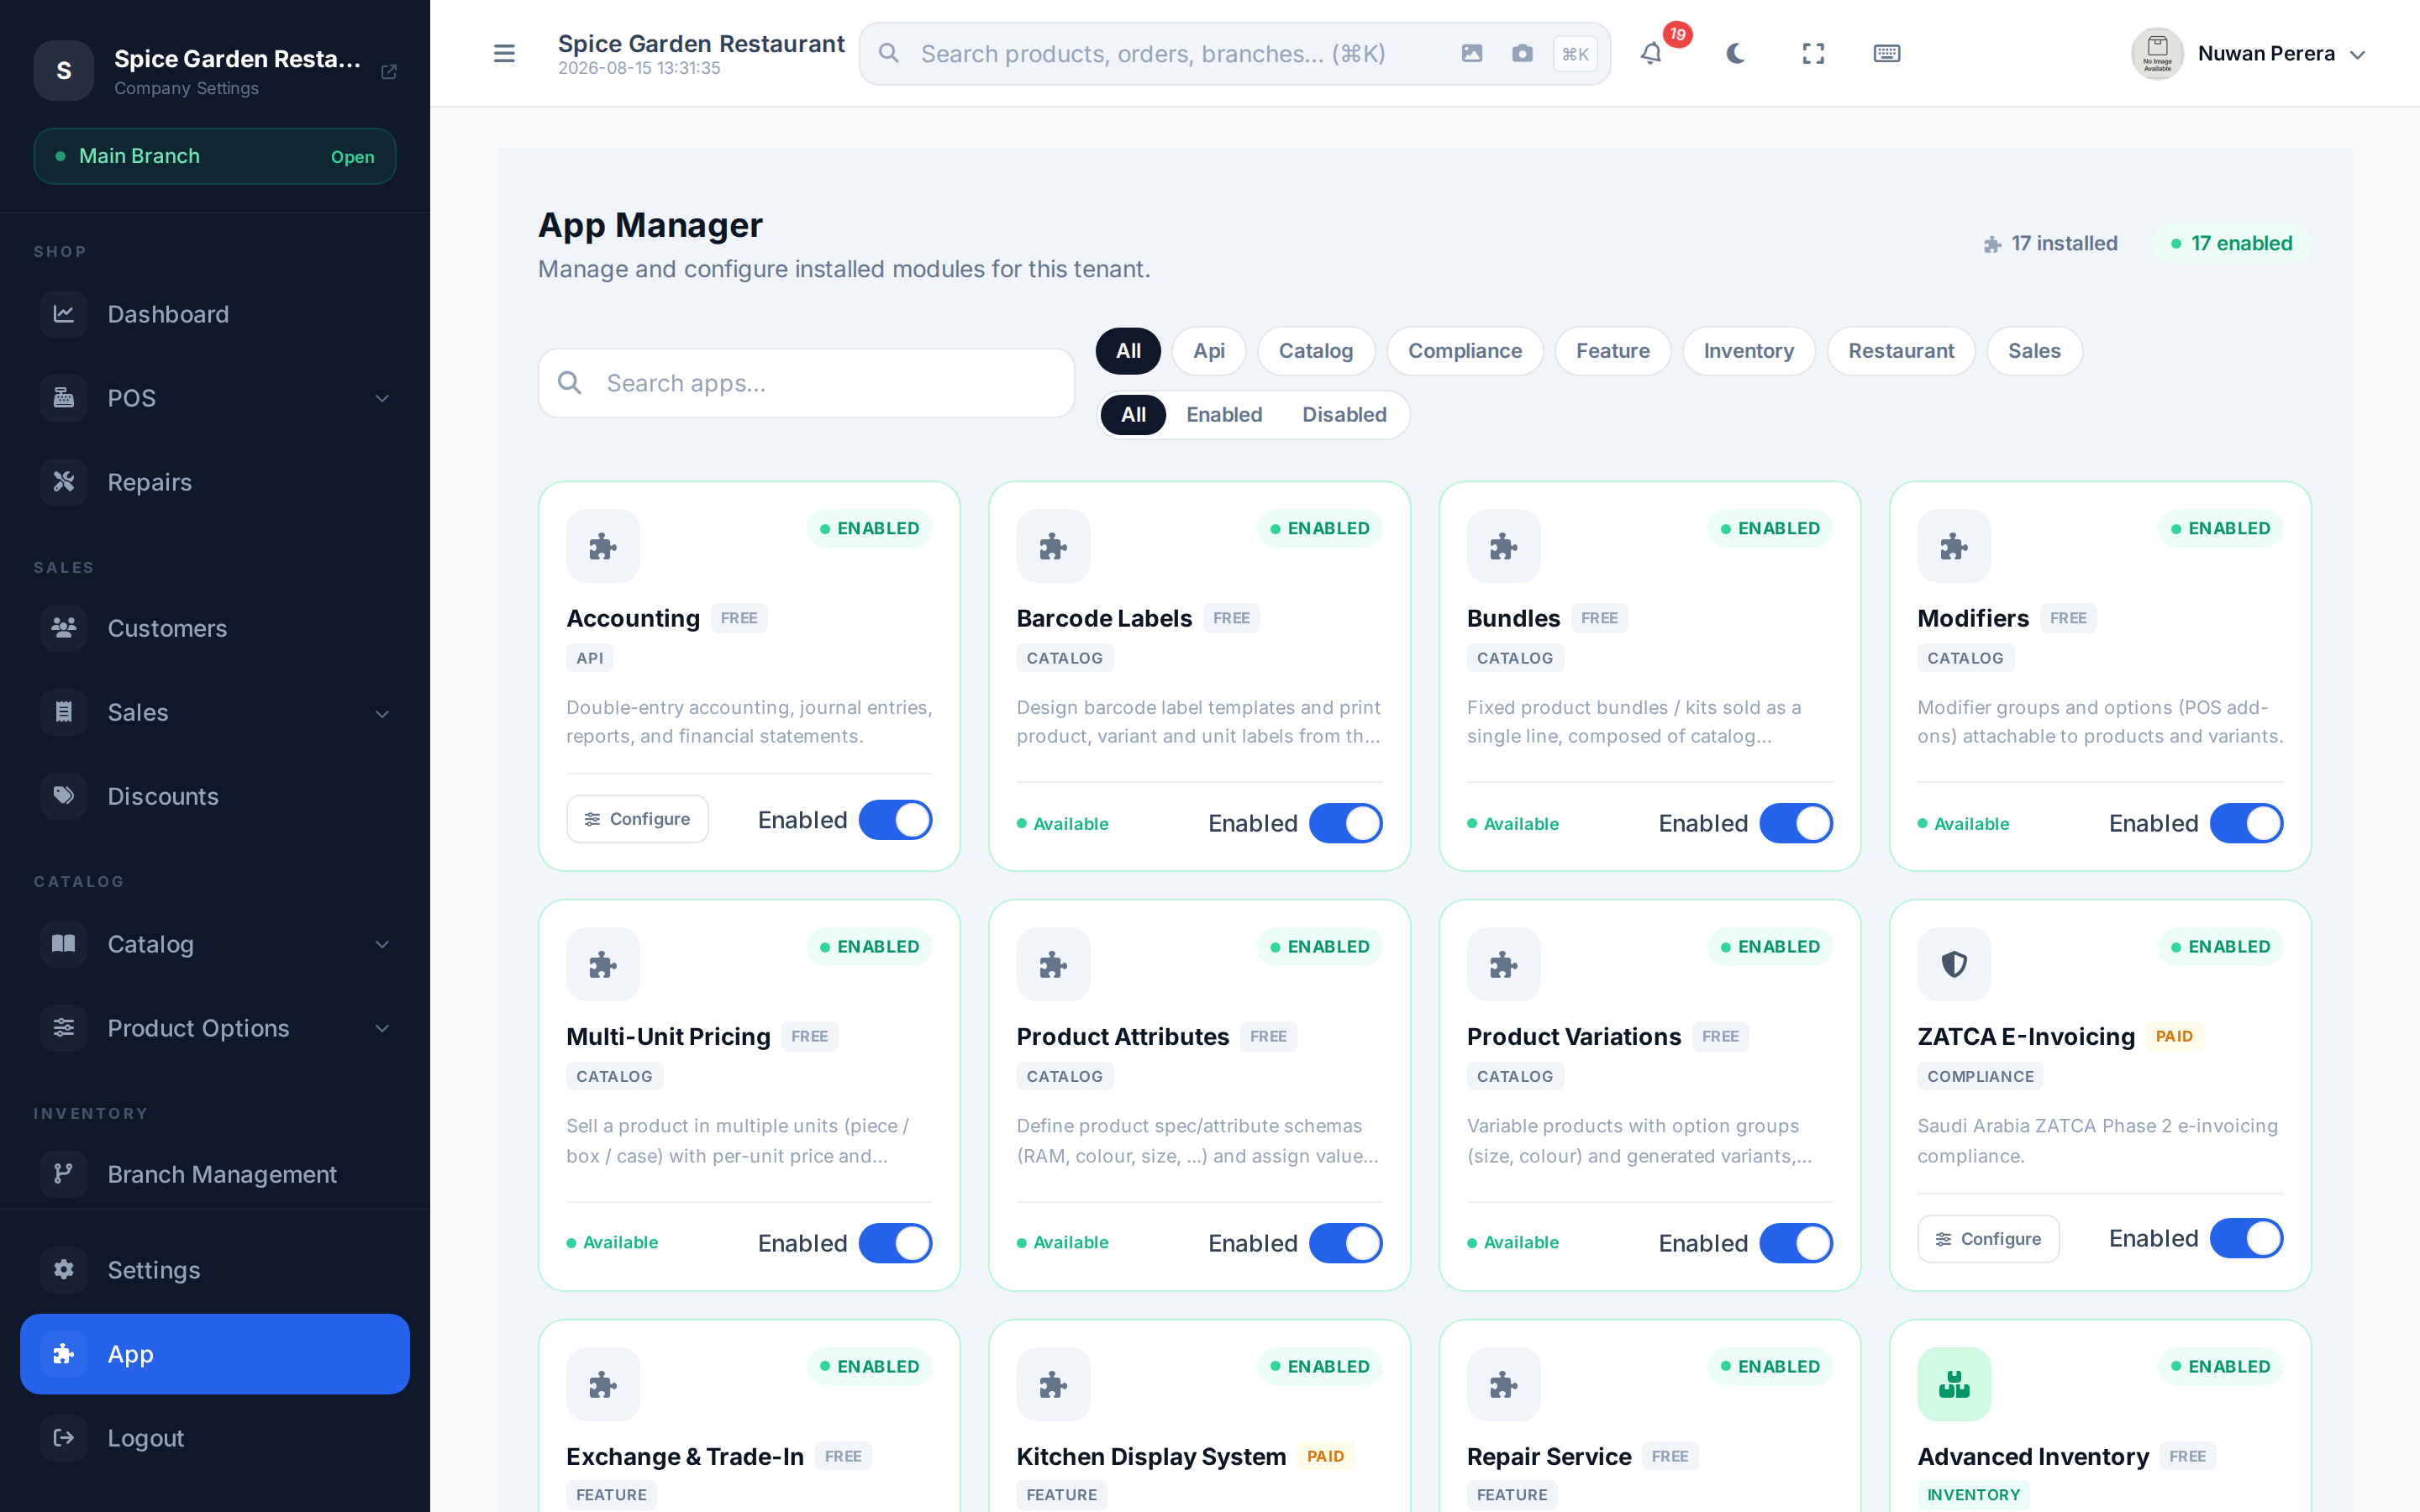Click Configure on the Accounting card
The image size is (2420, 1512).
pos(637,819)
